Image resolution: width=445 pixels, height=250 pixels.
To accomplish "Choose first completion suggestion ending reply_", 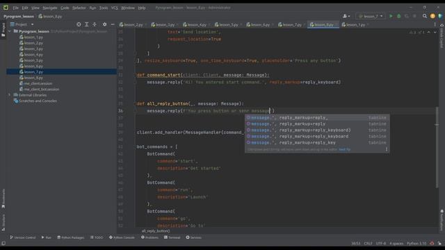I will pyautogui.click(x=317, y=117).
